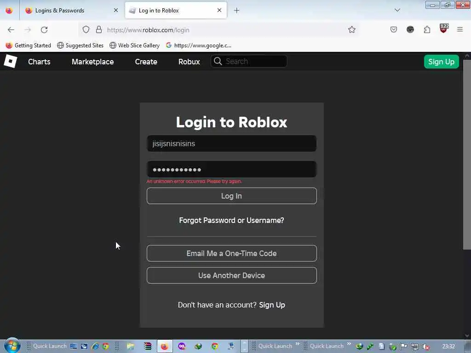Open Marketplace in Roblox navigation

tap(92, 62)
